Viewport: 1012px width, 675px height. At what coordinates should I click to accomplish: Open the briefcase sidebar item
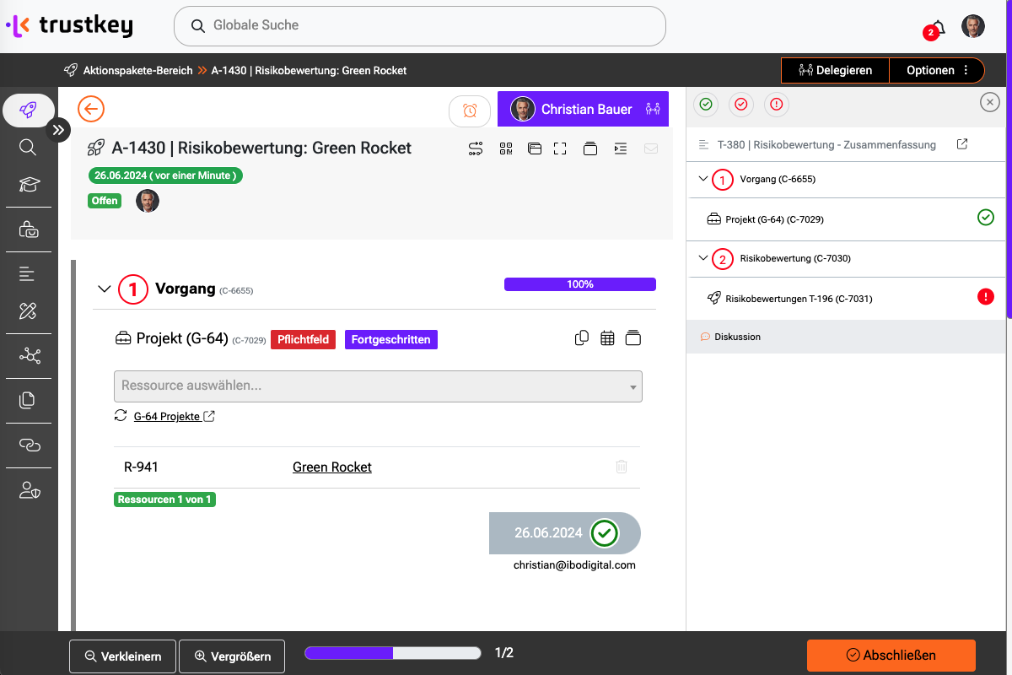28,229
